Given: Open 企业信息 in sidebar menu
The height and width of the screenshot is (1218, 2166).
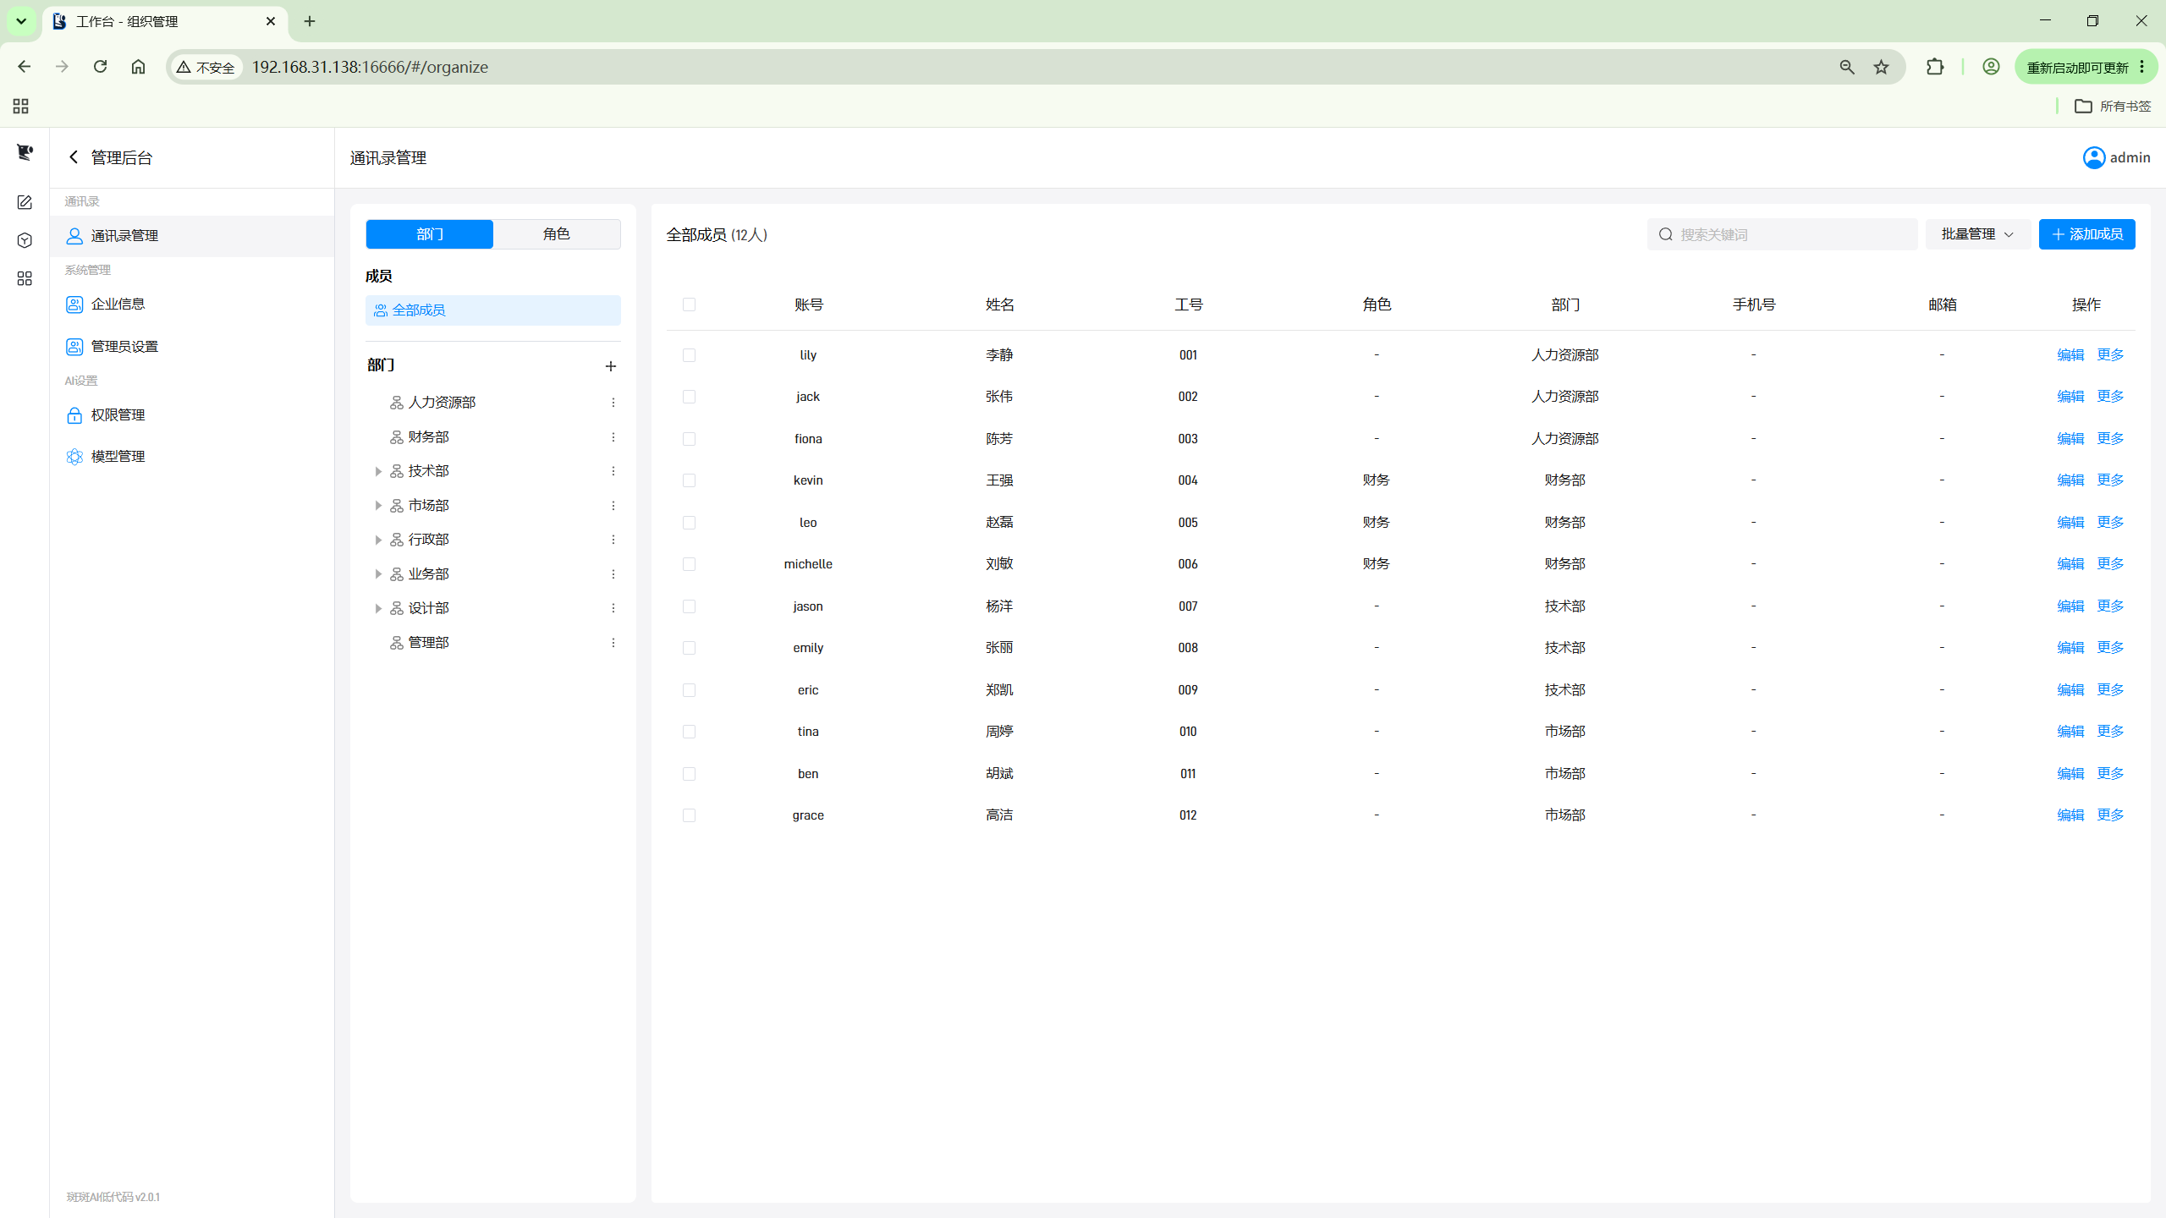Looking at the screenshot, I should coord(192,304).
